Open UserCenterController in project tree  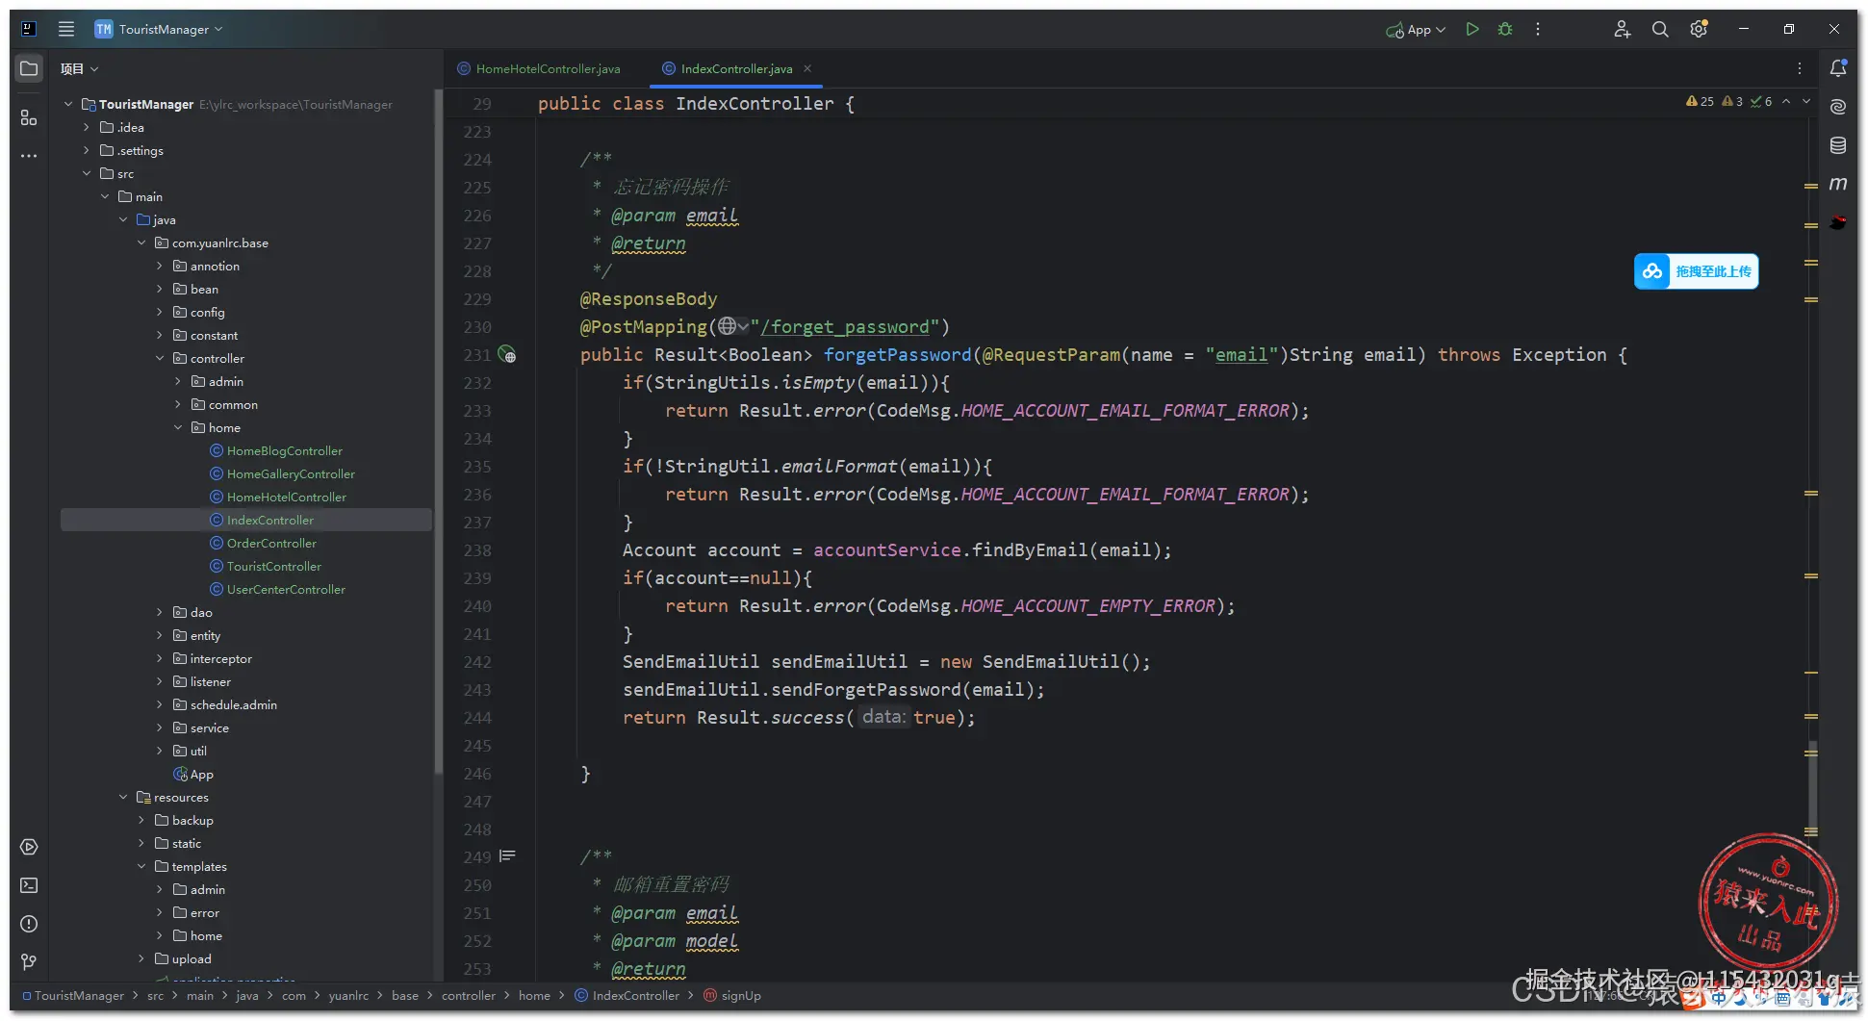click(x=277, y=589)
